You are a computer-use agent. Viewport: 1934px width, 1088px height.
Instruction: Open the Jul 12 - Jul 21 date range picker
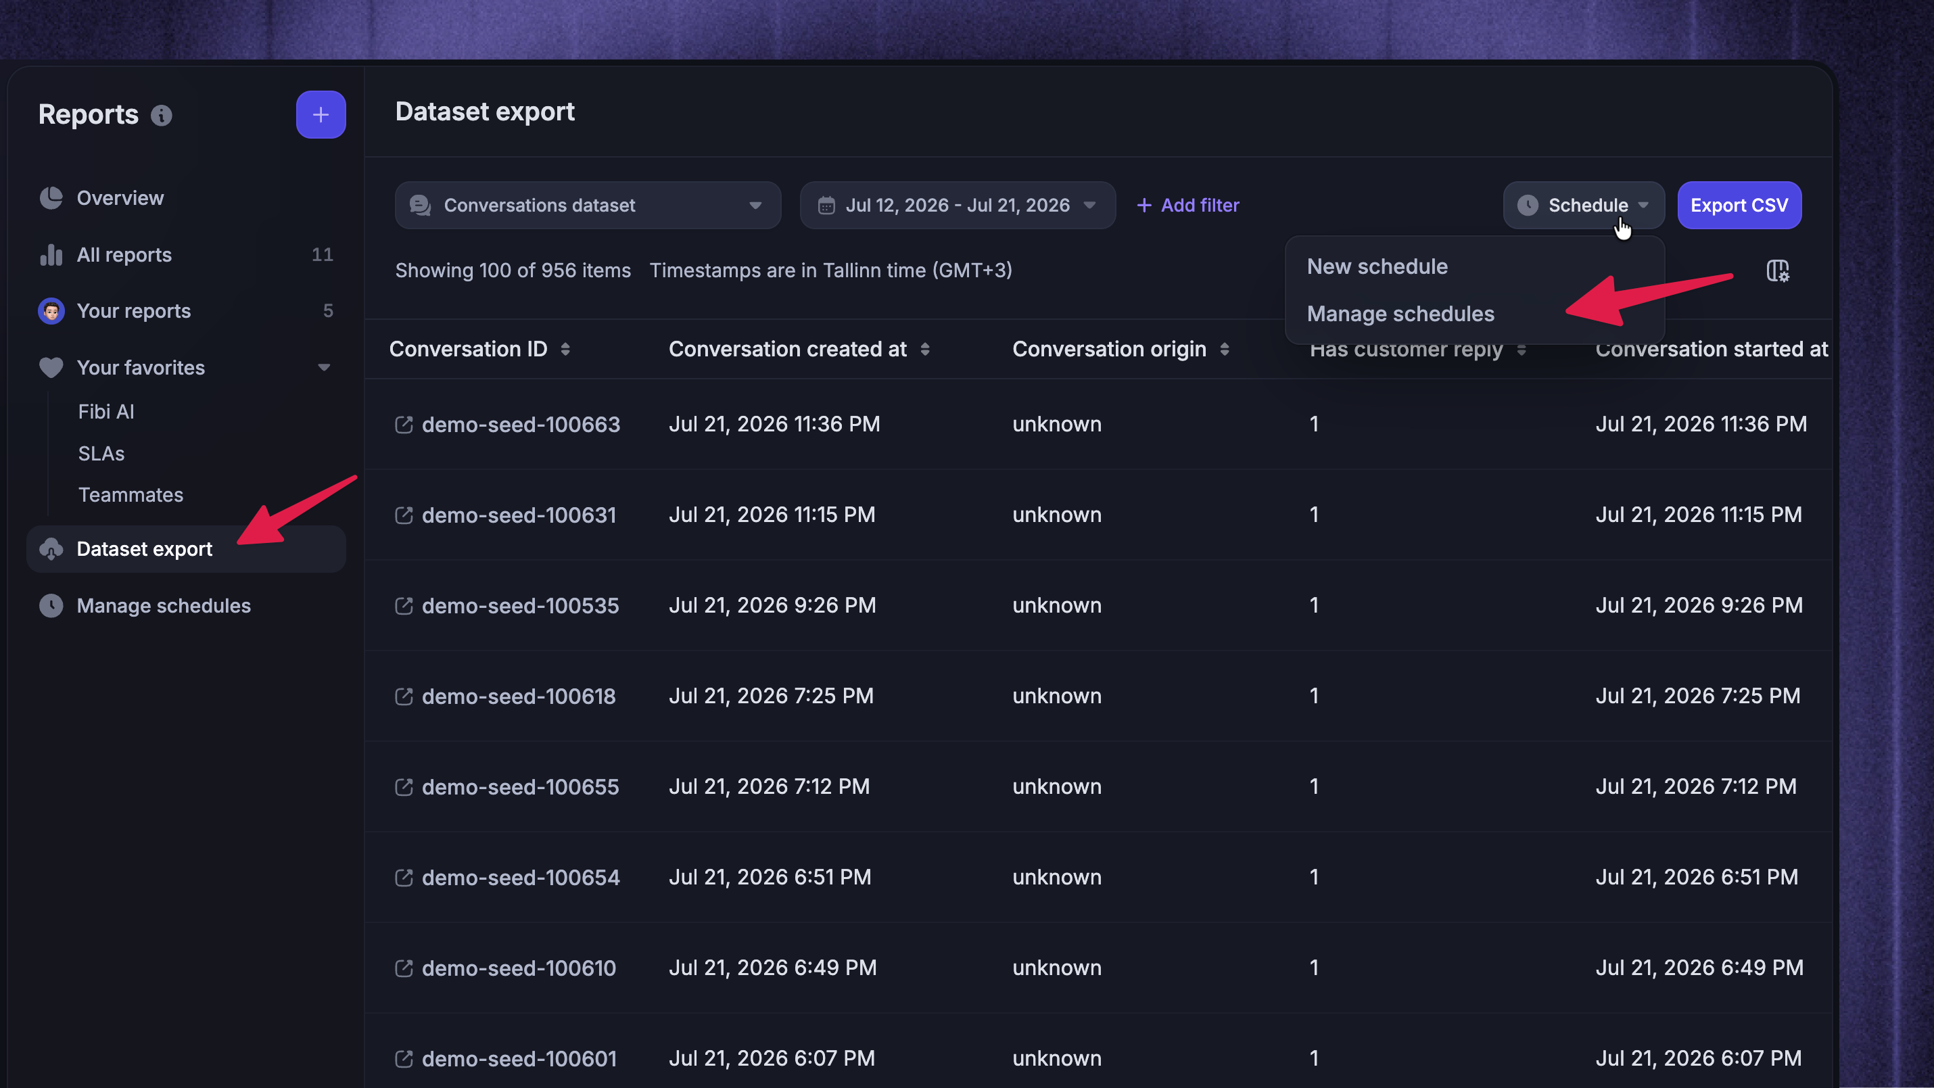point(958,205)
